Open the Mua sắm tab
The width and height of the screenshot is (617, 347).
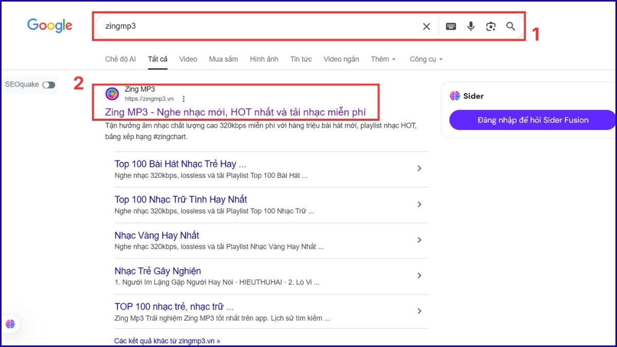223,59
